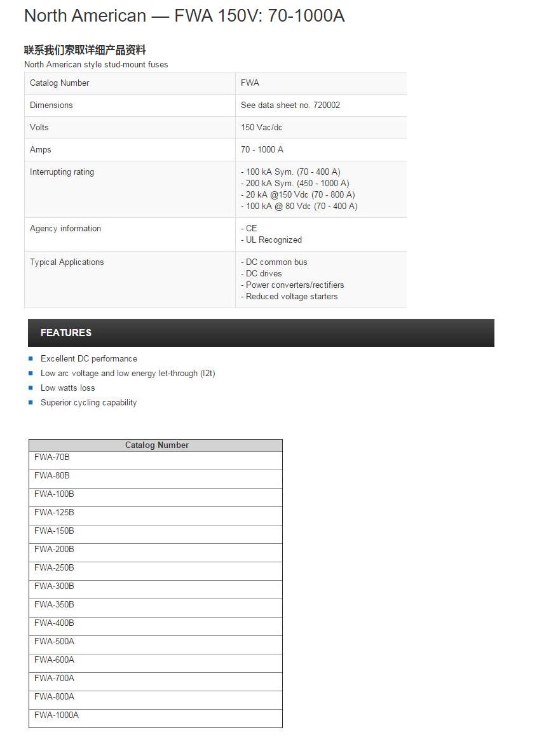Click the blue bullet beside Excellent DC performance
This screenshot has width=551, height=751.
(31, 359)
